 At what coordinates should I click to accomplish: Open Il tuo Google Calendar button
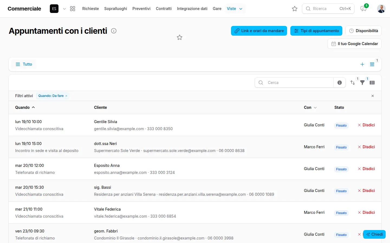(x=355, y=44)
